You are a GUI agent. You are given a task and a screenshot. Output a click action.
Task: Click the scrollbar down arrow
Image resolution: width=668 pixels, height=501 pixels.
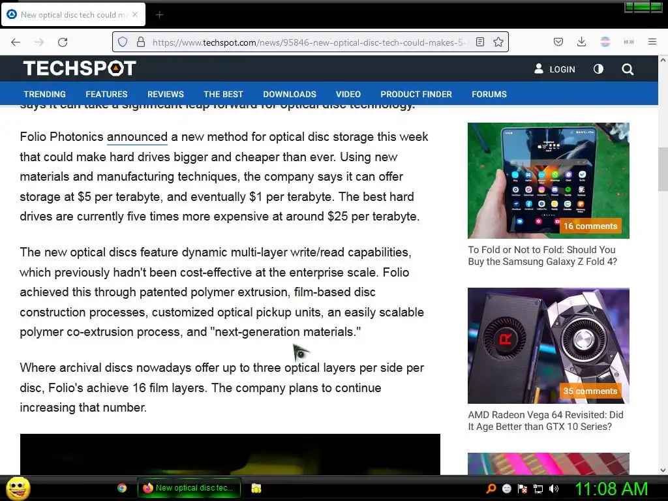click(663, 470)
